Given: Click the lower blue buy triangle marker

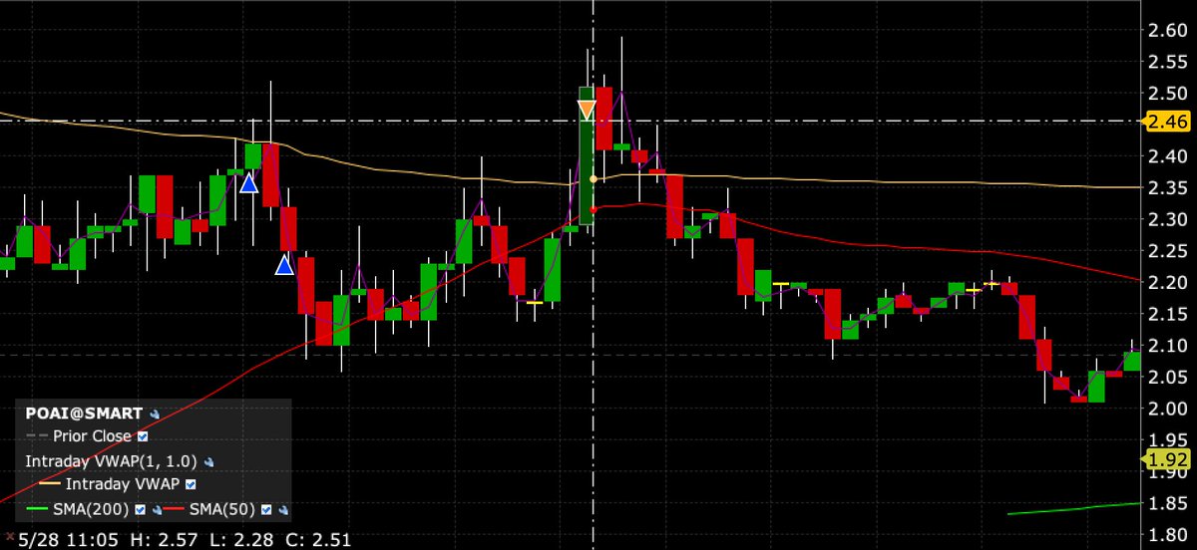Looking at the screenshot, I should [284, 264].
